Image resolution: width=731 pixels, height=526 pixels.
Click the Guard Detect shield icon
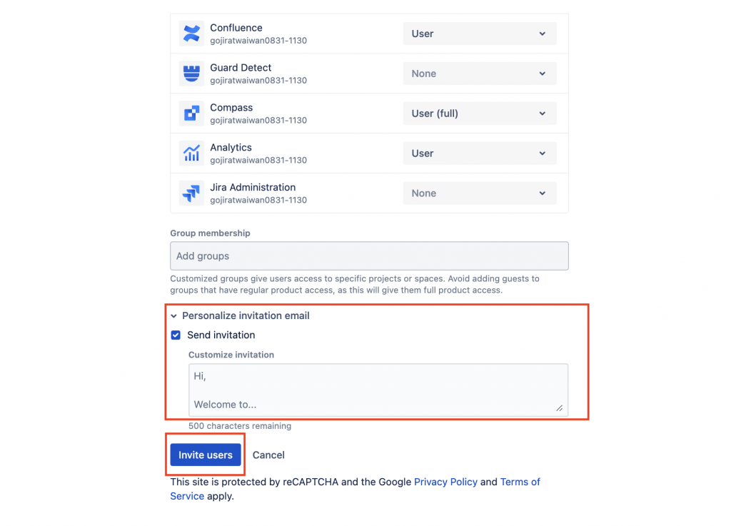[191, 74]
